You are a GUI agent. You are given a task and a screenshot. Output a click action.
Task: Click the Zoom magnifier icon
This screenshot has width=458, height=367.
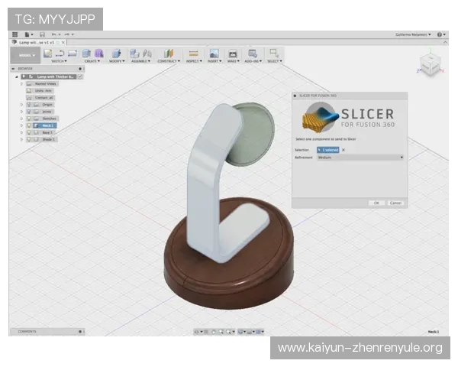point(221,332)
